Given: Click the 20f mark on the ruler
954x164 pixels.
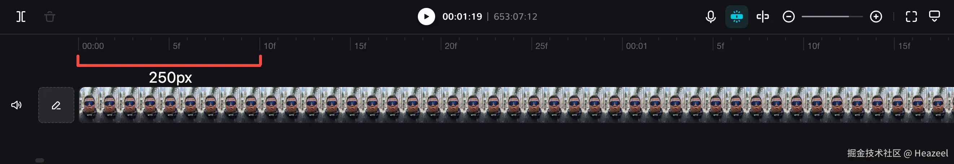Looking at the screenshot, I should (x=451, y=46).
